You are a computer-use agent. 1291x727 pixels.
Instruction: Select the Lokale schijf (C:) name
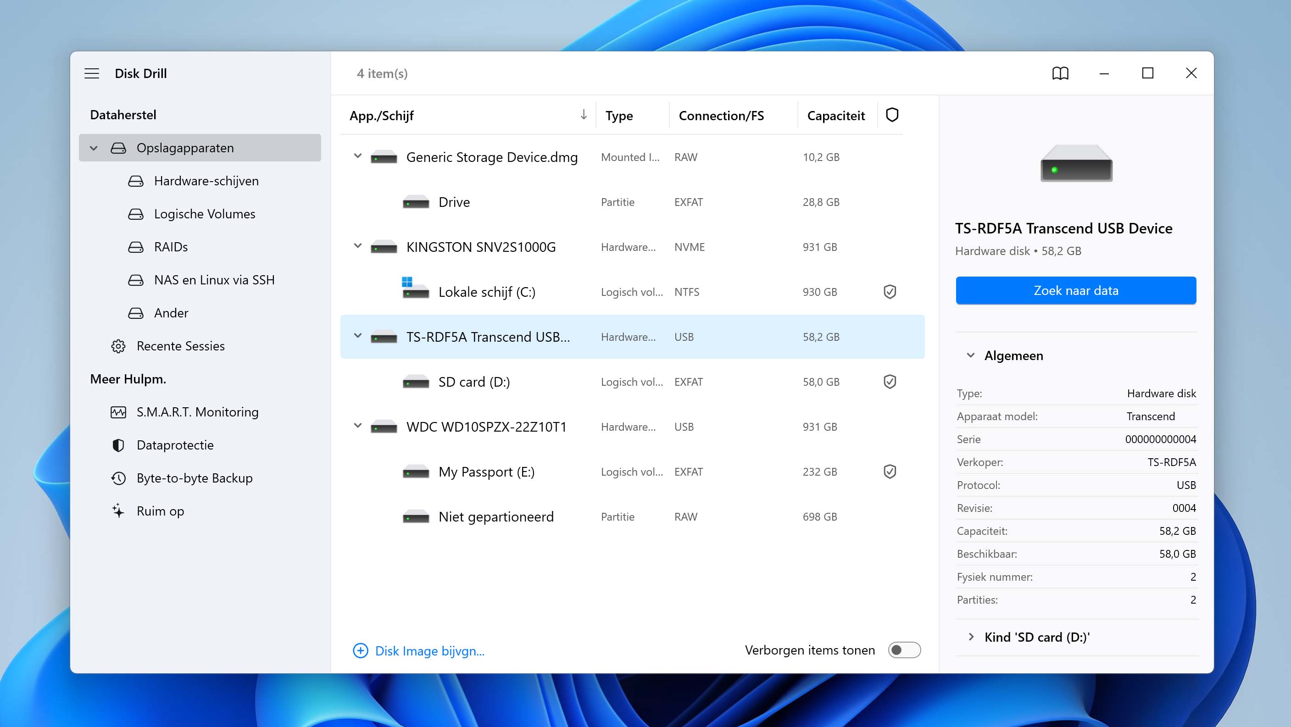(x=487, y=292)
